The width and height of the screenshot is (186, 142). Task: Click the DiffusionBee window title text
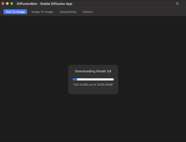[x=44, y=4]
